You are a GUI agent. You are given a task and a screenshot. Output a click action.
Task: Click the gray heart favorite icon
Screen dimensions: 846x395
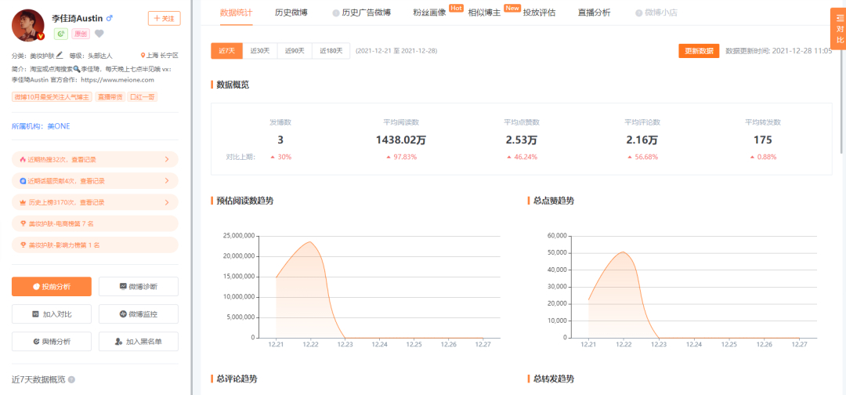point(99,34)
